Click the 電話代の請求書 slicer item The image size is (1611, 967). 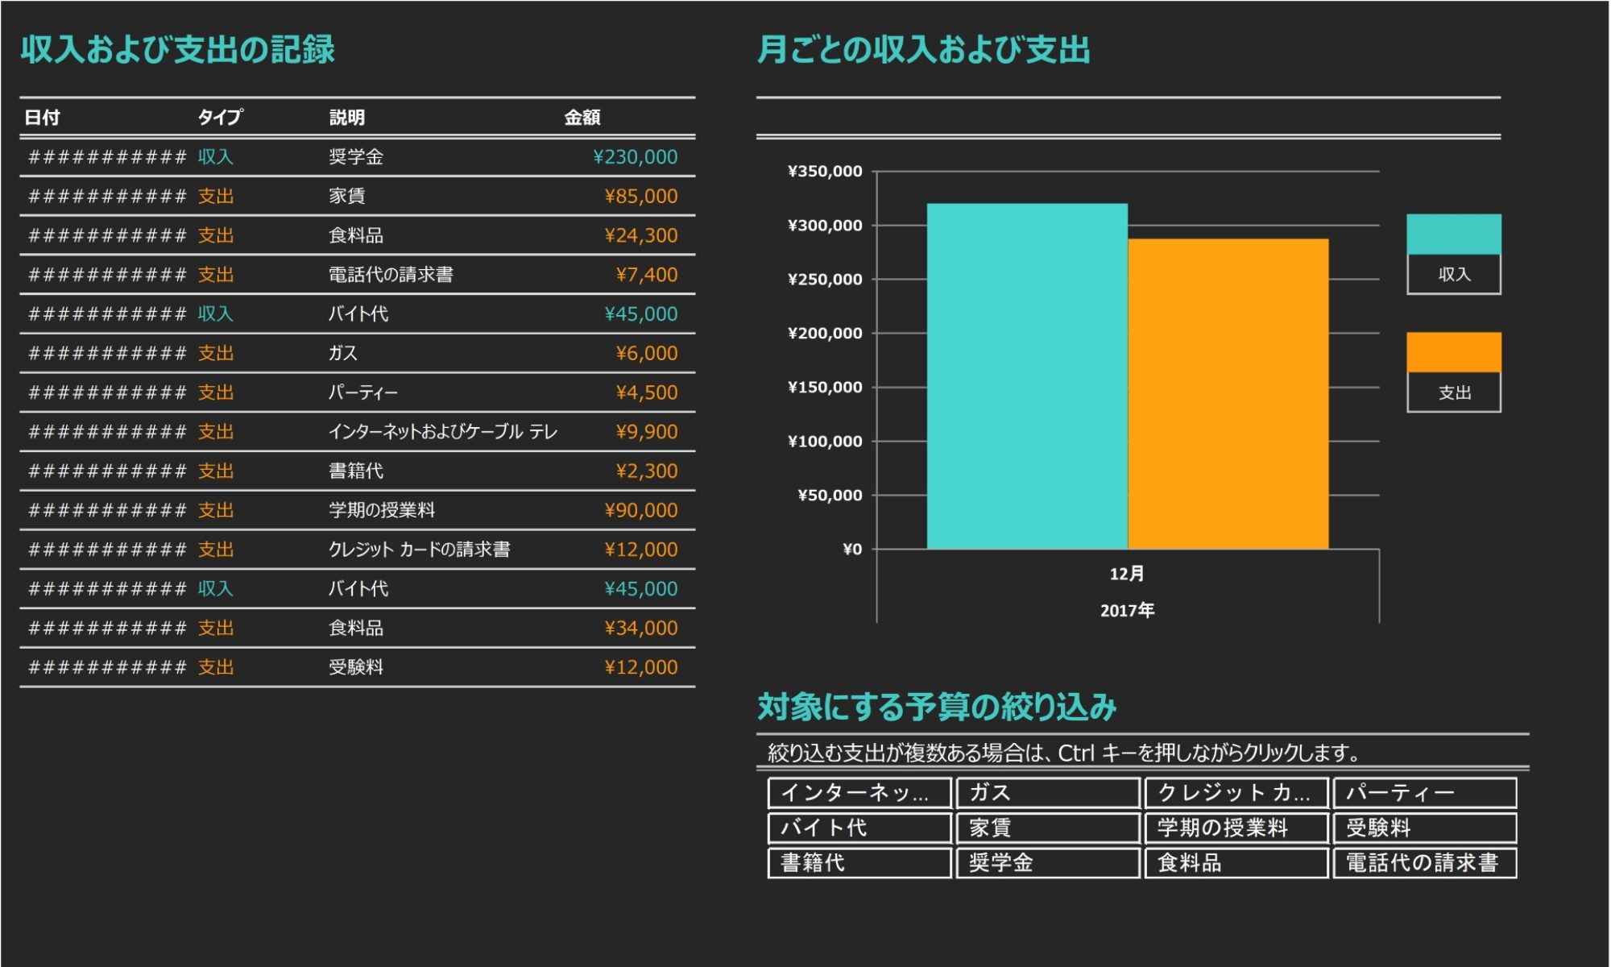1425,863
